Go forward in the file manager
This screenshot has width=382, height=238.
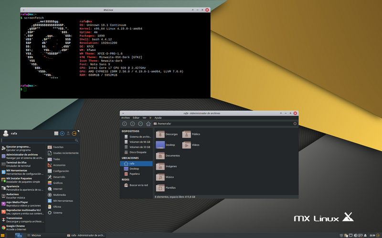(x=132, y=124)
